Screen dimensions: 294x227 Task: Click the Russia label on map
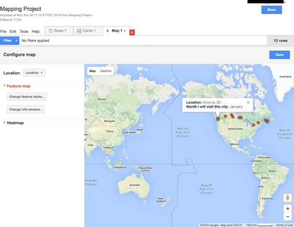102,99
